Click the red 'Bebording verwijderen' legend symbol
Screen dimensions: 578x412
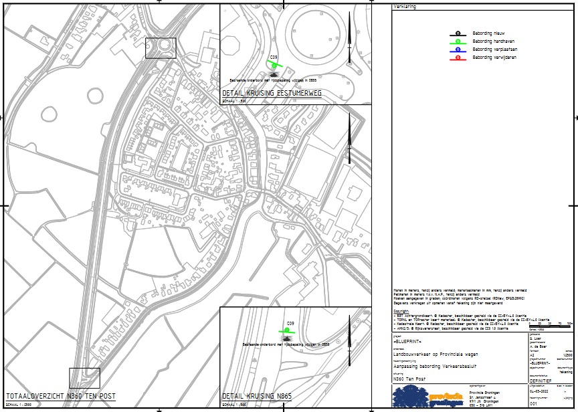457,58
